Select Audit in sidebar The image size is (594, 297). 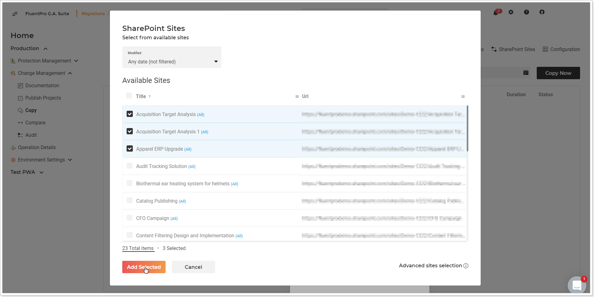(x=31, y=135)
